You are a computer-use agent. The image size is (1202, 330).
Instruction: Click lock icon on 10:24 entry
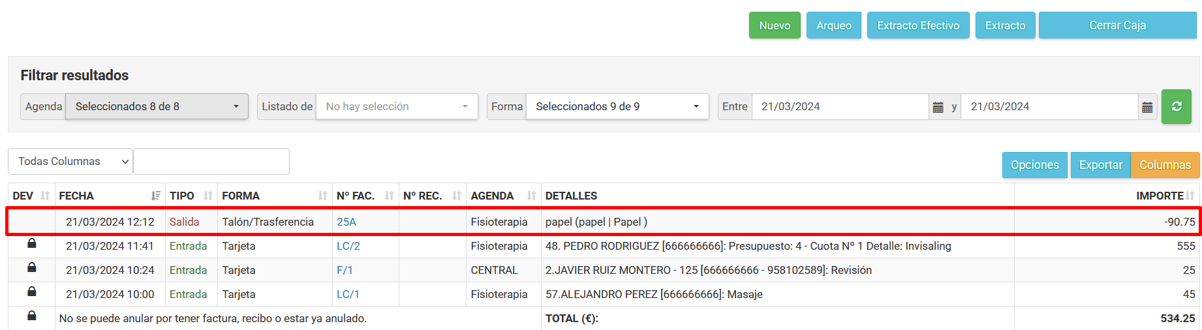pyautogui.click(x=31, y=268)
